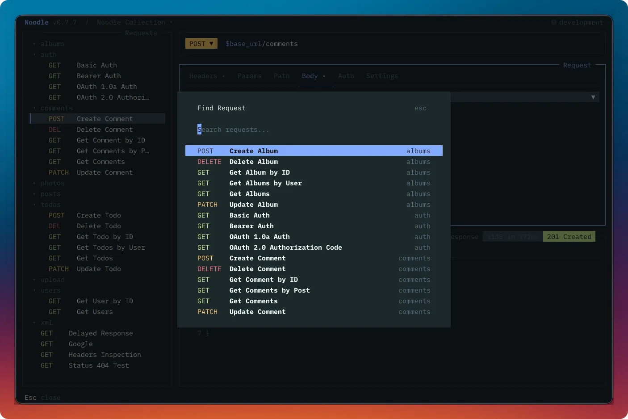Image resolution: width=628 pixels, height=419 pixels.
Task: Open Delayed Response request in sidebar
Action: (x=97, y=333)
